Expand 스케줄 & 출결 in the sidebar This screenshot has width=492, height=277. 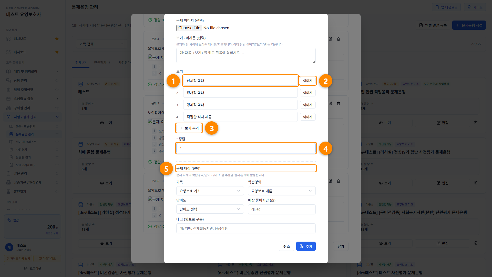click(33, 99)
